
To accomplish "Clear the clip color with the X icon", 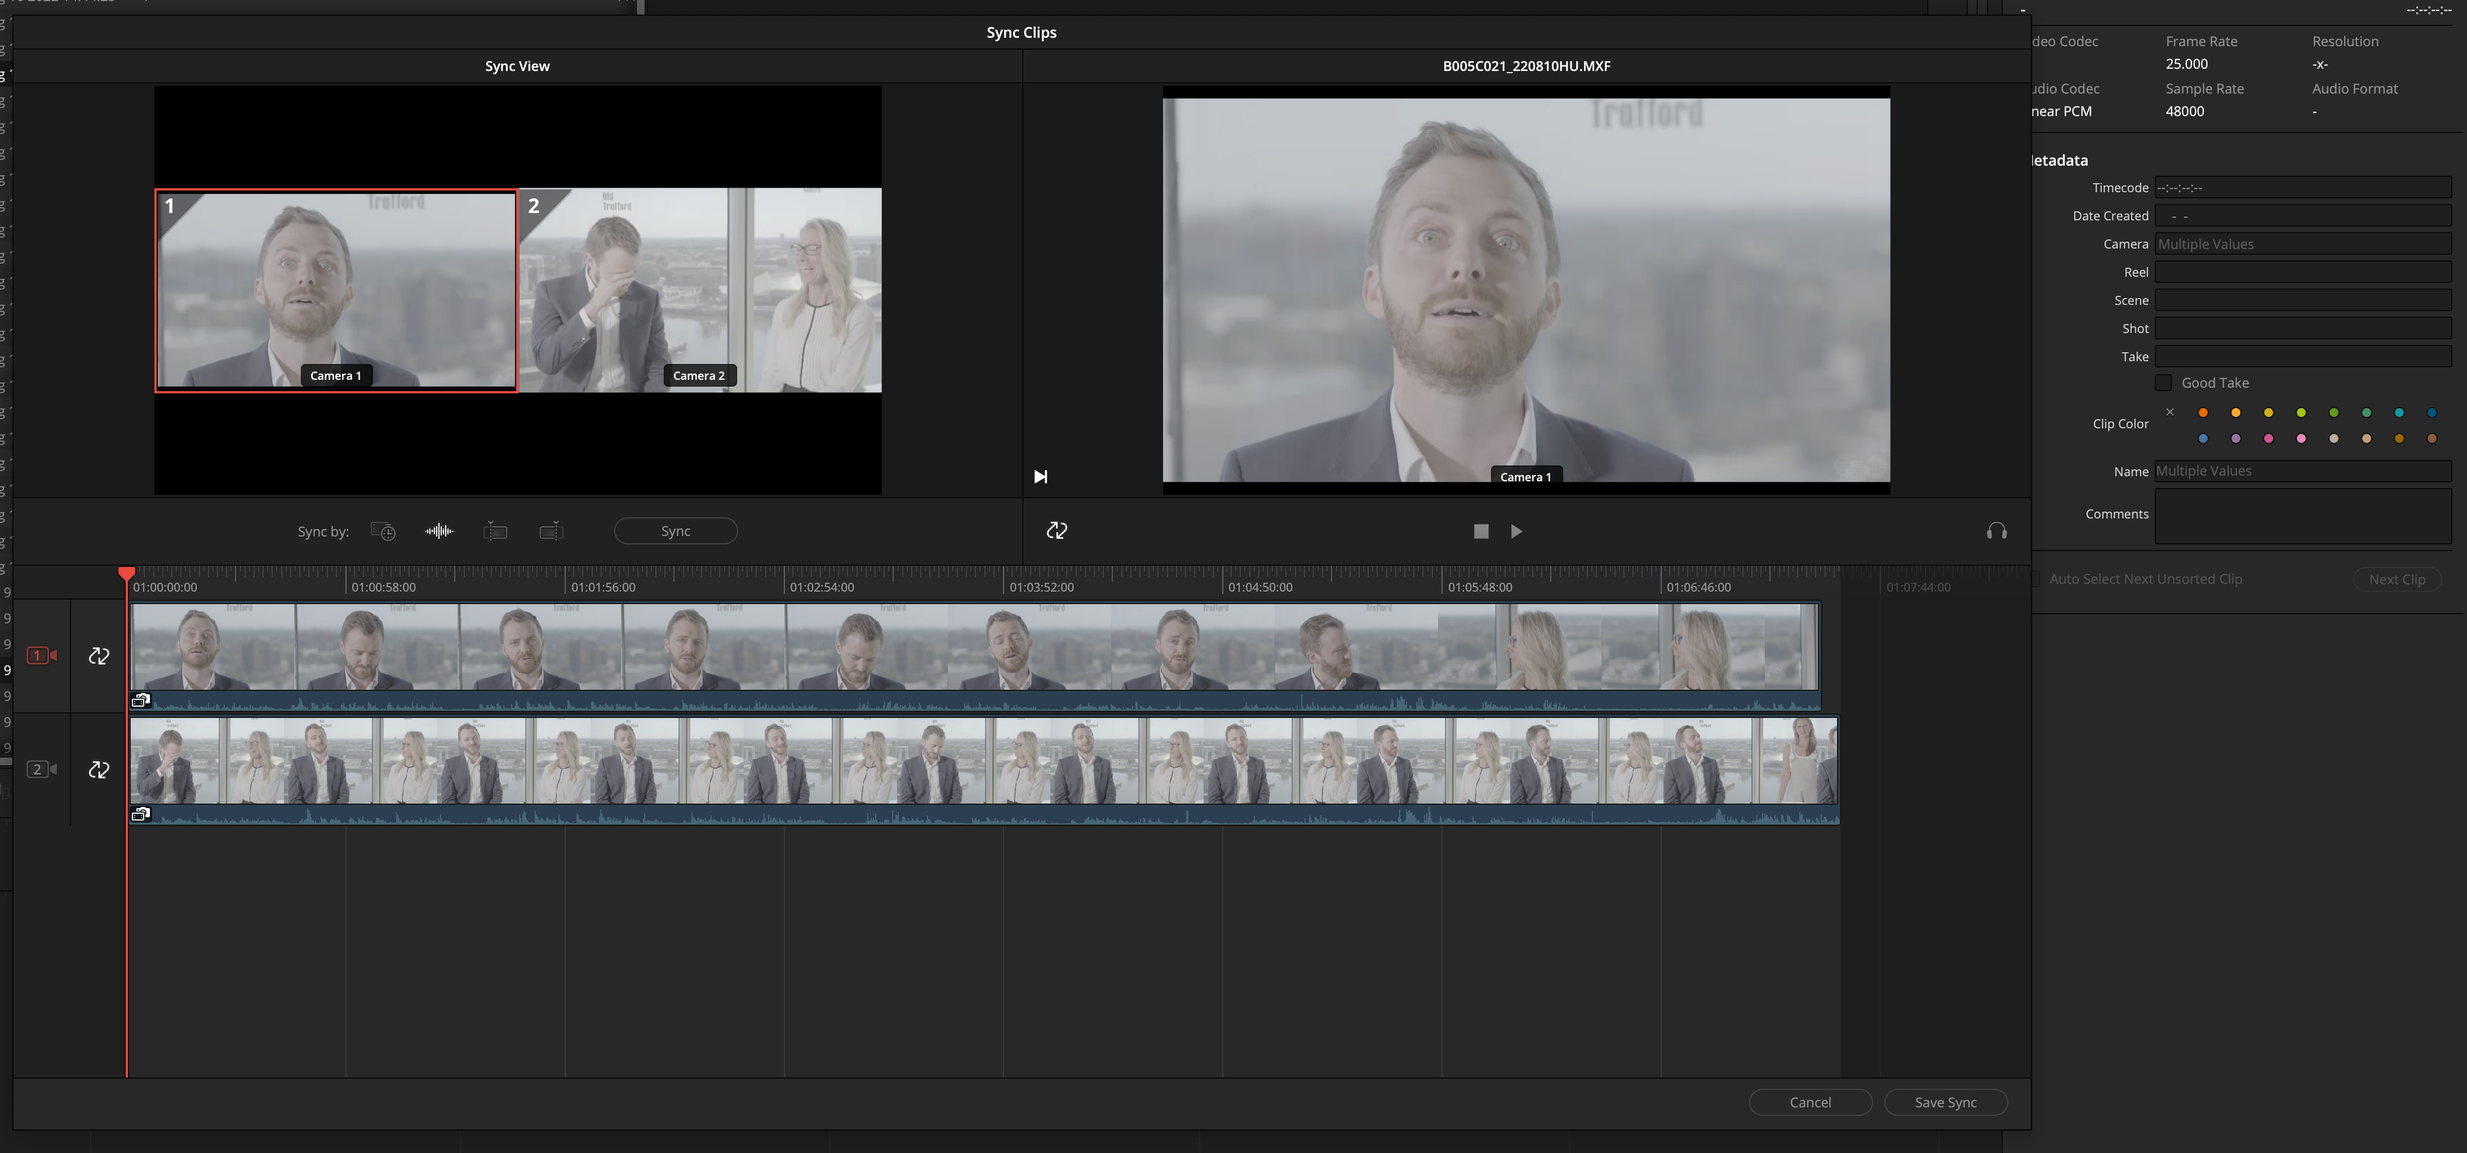I will [2170, 412].
